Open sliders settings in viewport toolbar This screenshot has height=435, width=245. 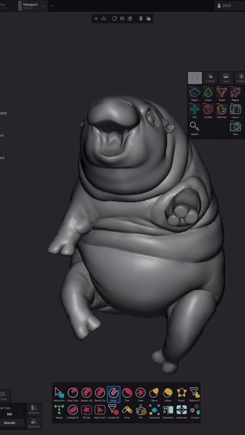pos(122,19)
